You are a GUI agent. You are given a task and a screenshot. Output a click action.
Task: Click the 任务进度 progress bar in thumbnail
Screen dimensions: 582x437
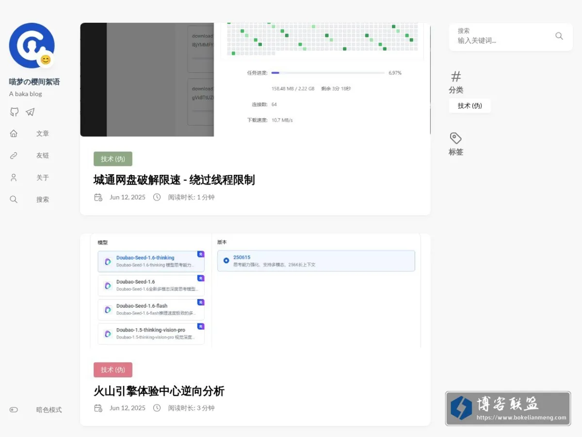(327, 73)
